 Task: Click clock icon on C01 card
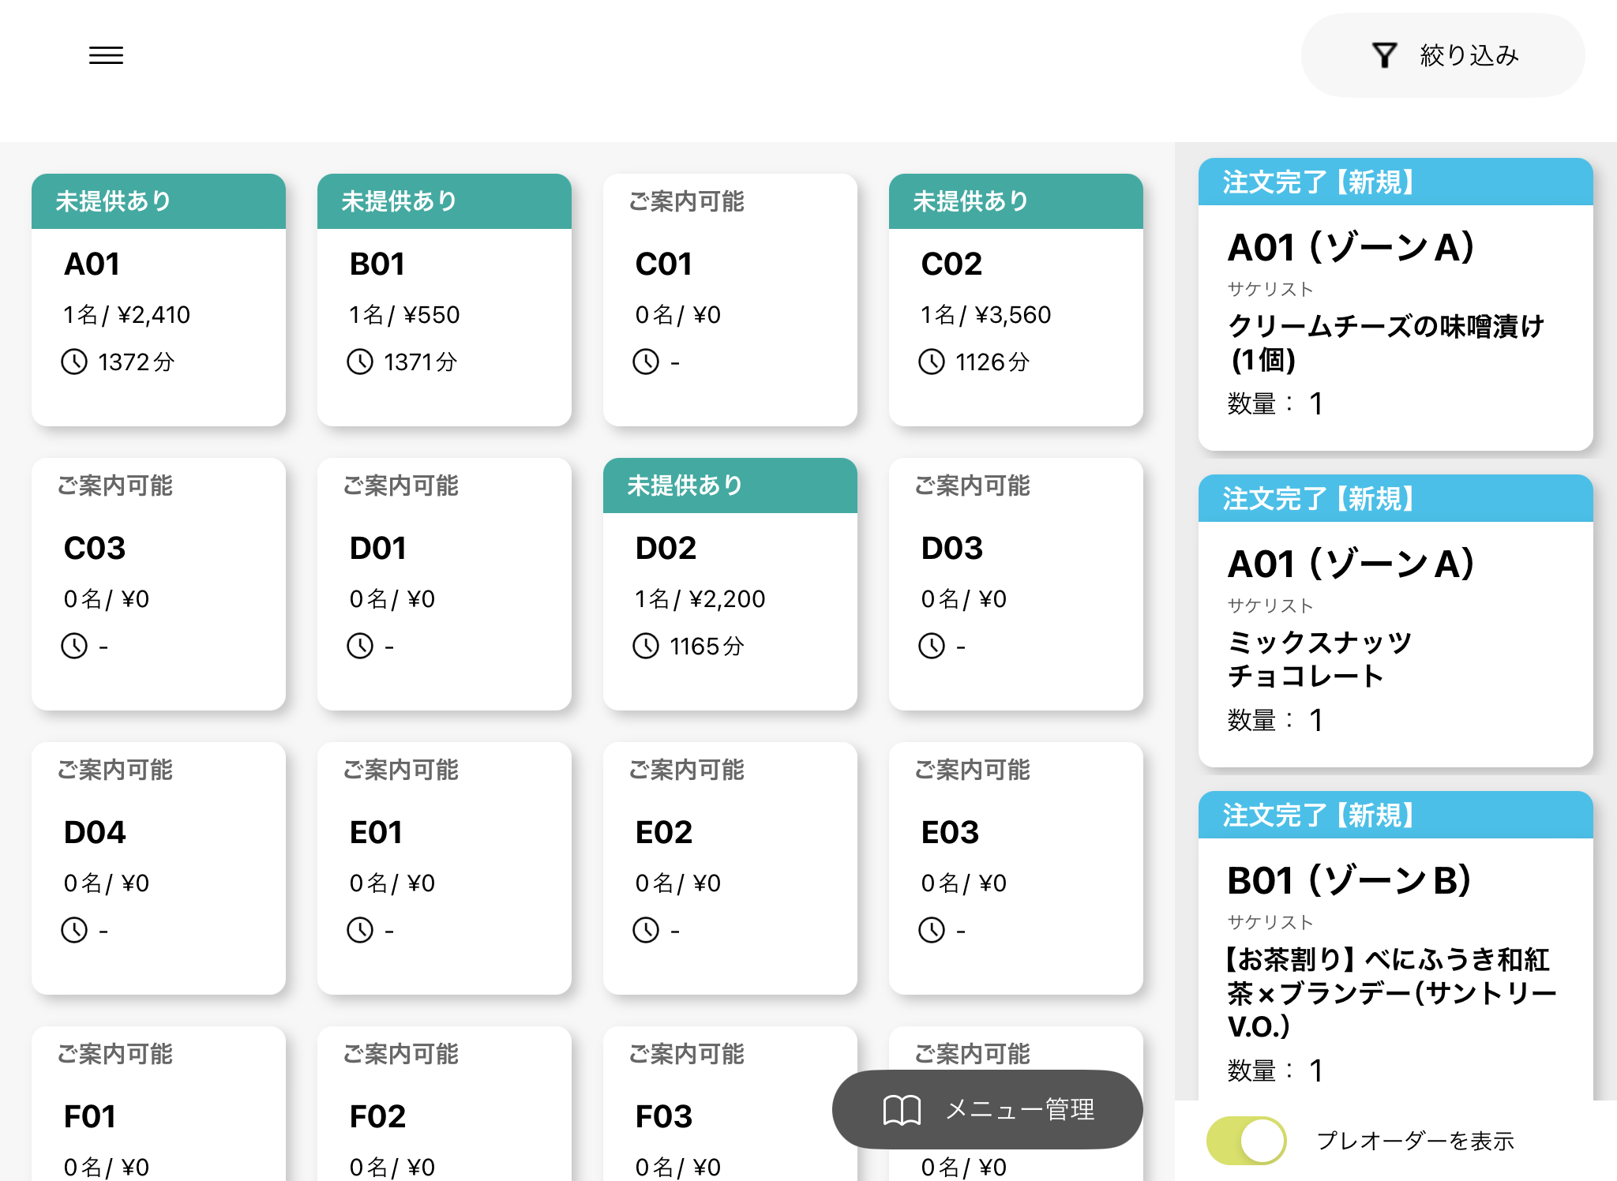pyautogui.click(x=646, y=362)
